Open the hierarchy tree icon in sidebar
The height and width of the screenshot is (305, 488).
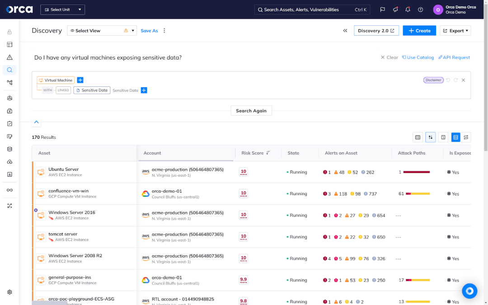click(x=9, y=83)
